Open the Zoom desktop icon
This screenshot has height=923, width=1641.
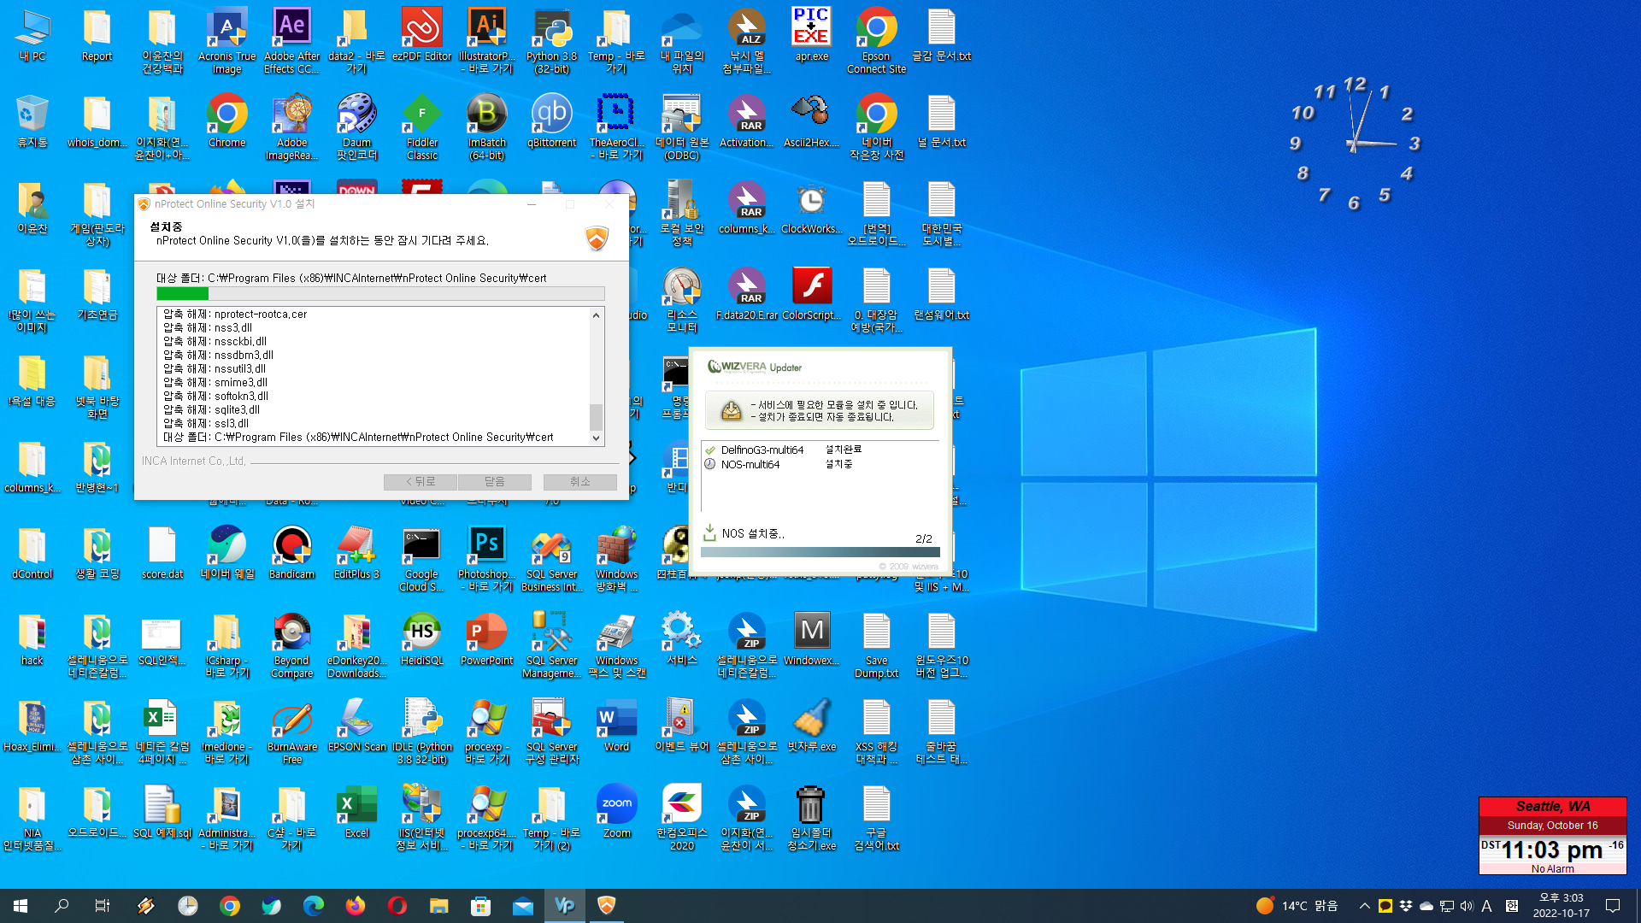tap(616, 812)
